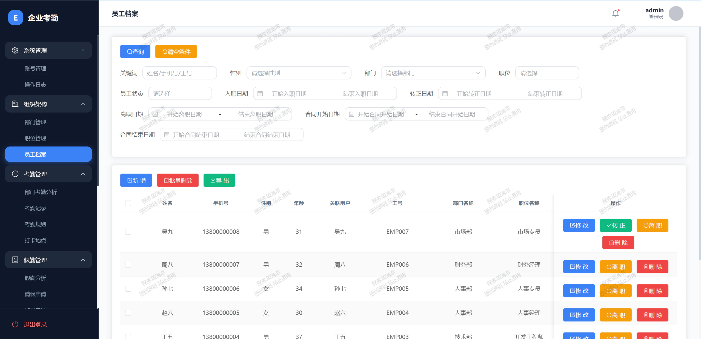The height and width of the screenshot is (339, 701).
Task: Click the system management gear icon
Action: pos(15,50)
